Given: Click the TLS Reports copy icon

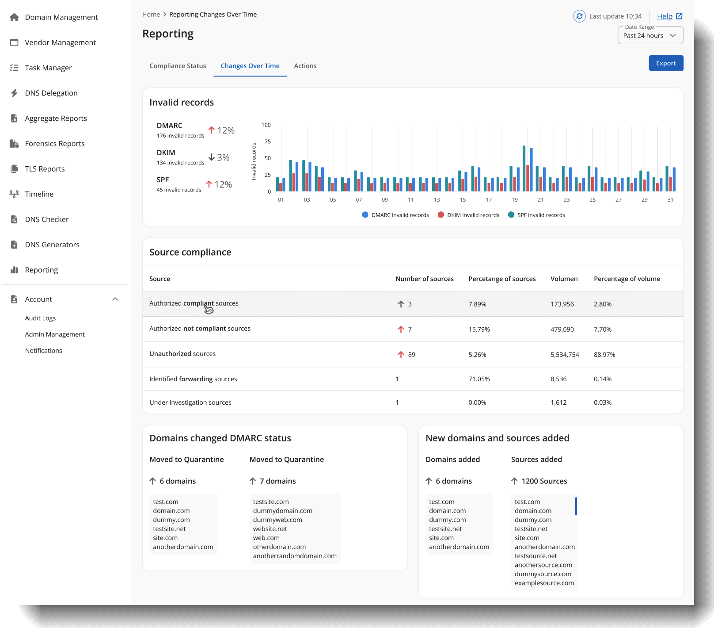Looking at the screenshot, I should [14, 168].
